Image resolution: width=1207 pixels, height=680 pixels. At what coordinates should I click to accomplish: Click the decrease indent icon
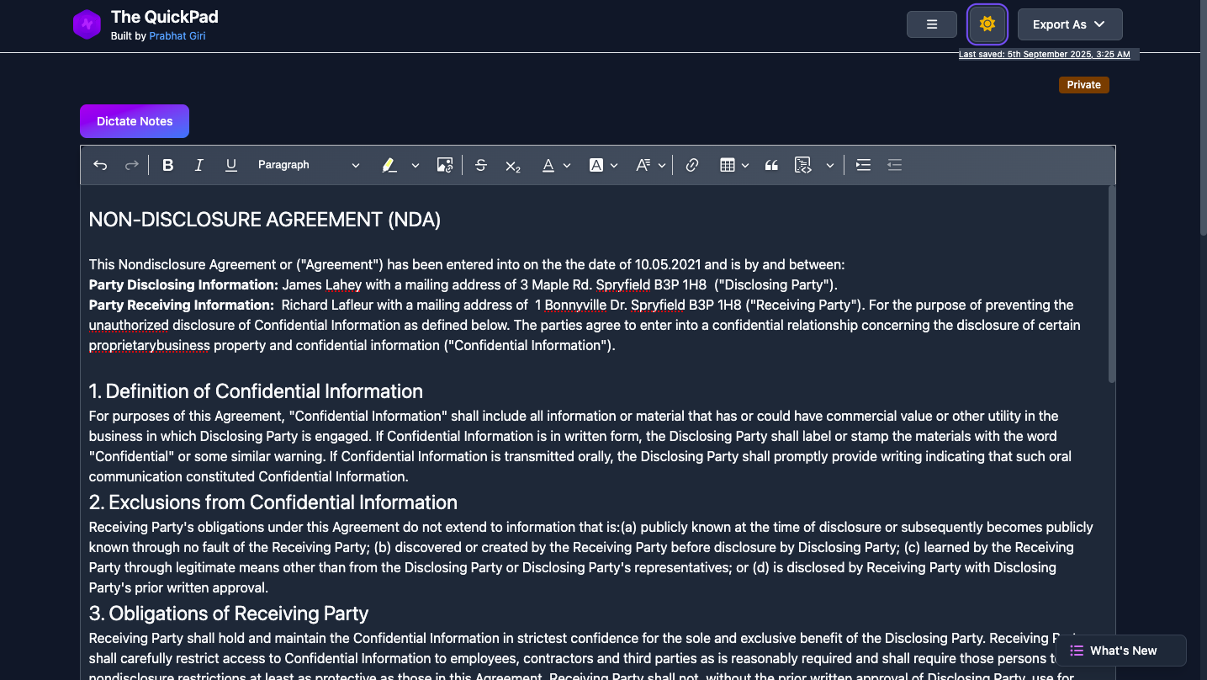coord(895,165)
